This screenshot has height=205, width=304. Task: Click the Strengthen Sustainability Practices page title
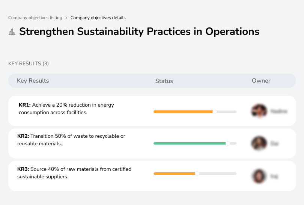(x=139, y=32)
